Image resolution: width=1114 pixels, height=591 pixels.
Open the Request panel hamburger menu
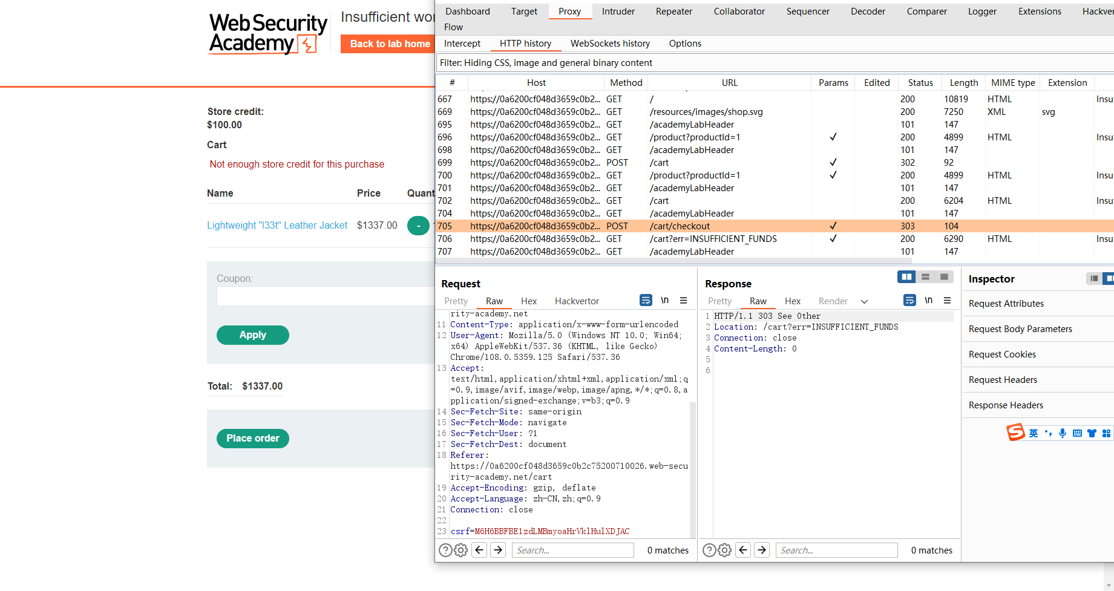683,300
